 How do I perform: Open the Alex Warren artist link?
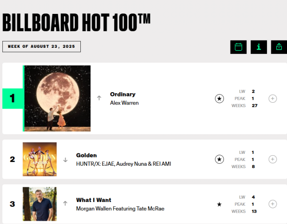pyautogui.click(x=124, y=103)
